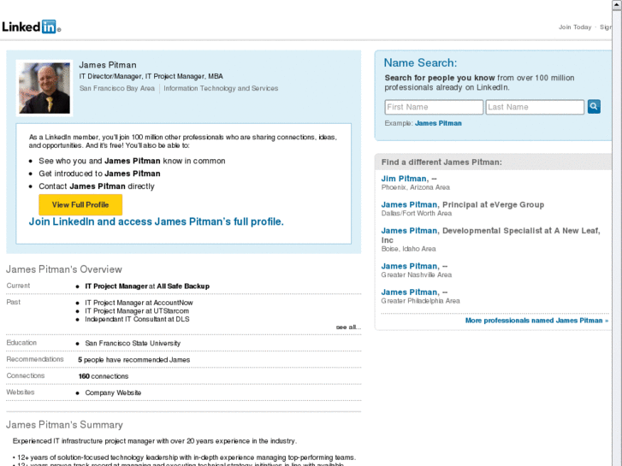Click 'IT Project Manager at All Safe Backup'
The width and height of the screenshot is (622, 466).
[147, 286]
